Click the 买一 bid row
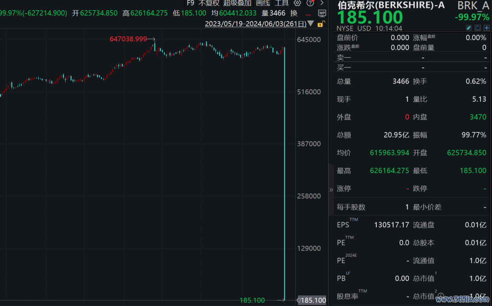The width and height of the screenshot is (492, 306). (412, 67)
